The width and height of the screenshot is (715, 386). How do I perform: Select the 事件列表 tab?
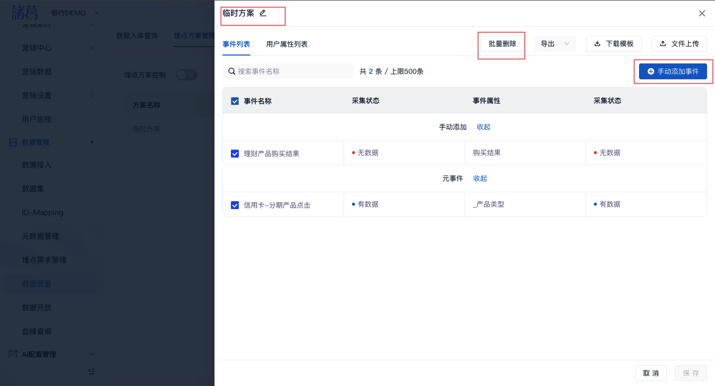click(236, 44)
